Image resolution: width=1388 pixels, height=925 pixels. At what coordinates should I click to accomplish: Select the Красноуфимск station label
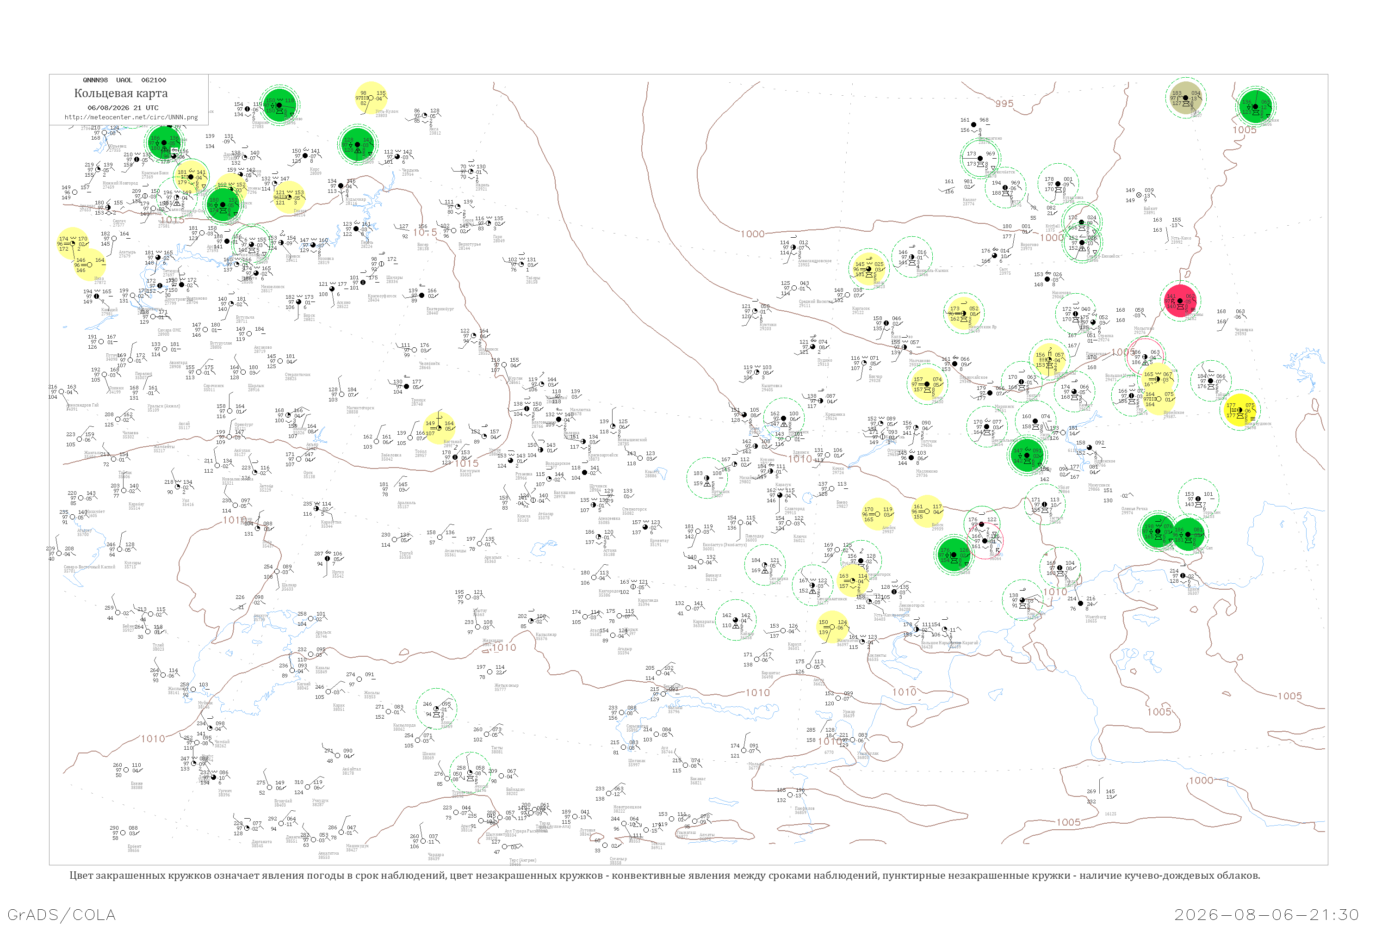click(382, 296)
